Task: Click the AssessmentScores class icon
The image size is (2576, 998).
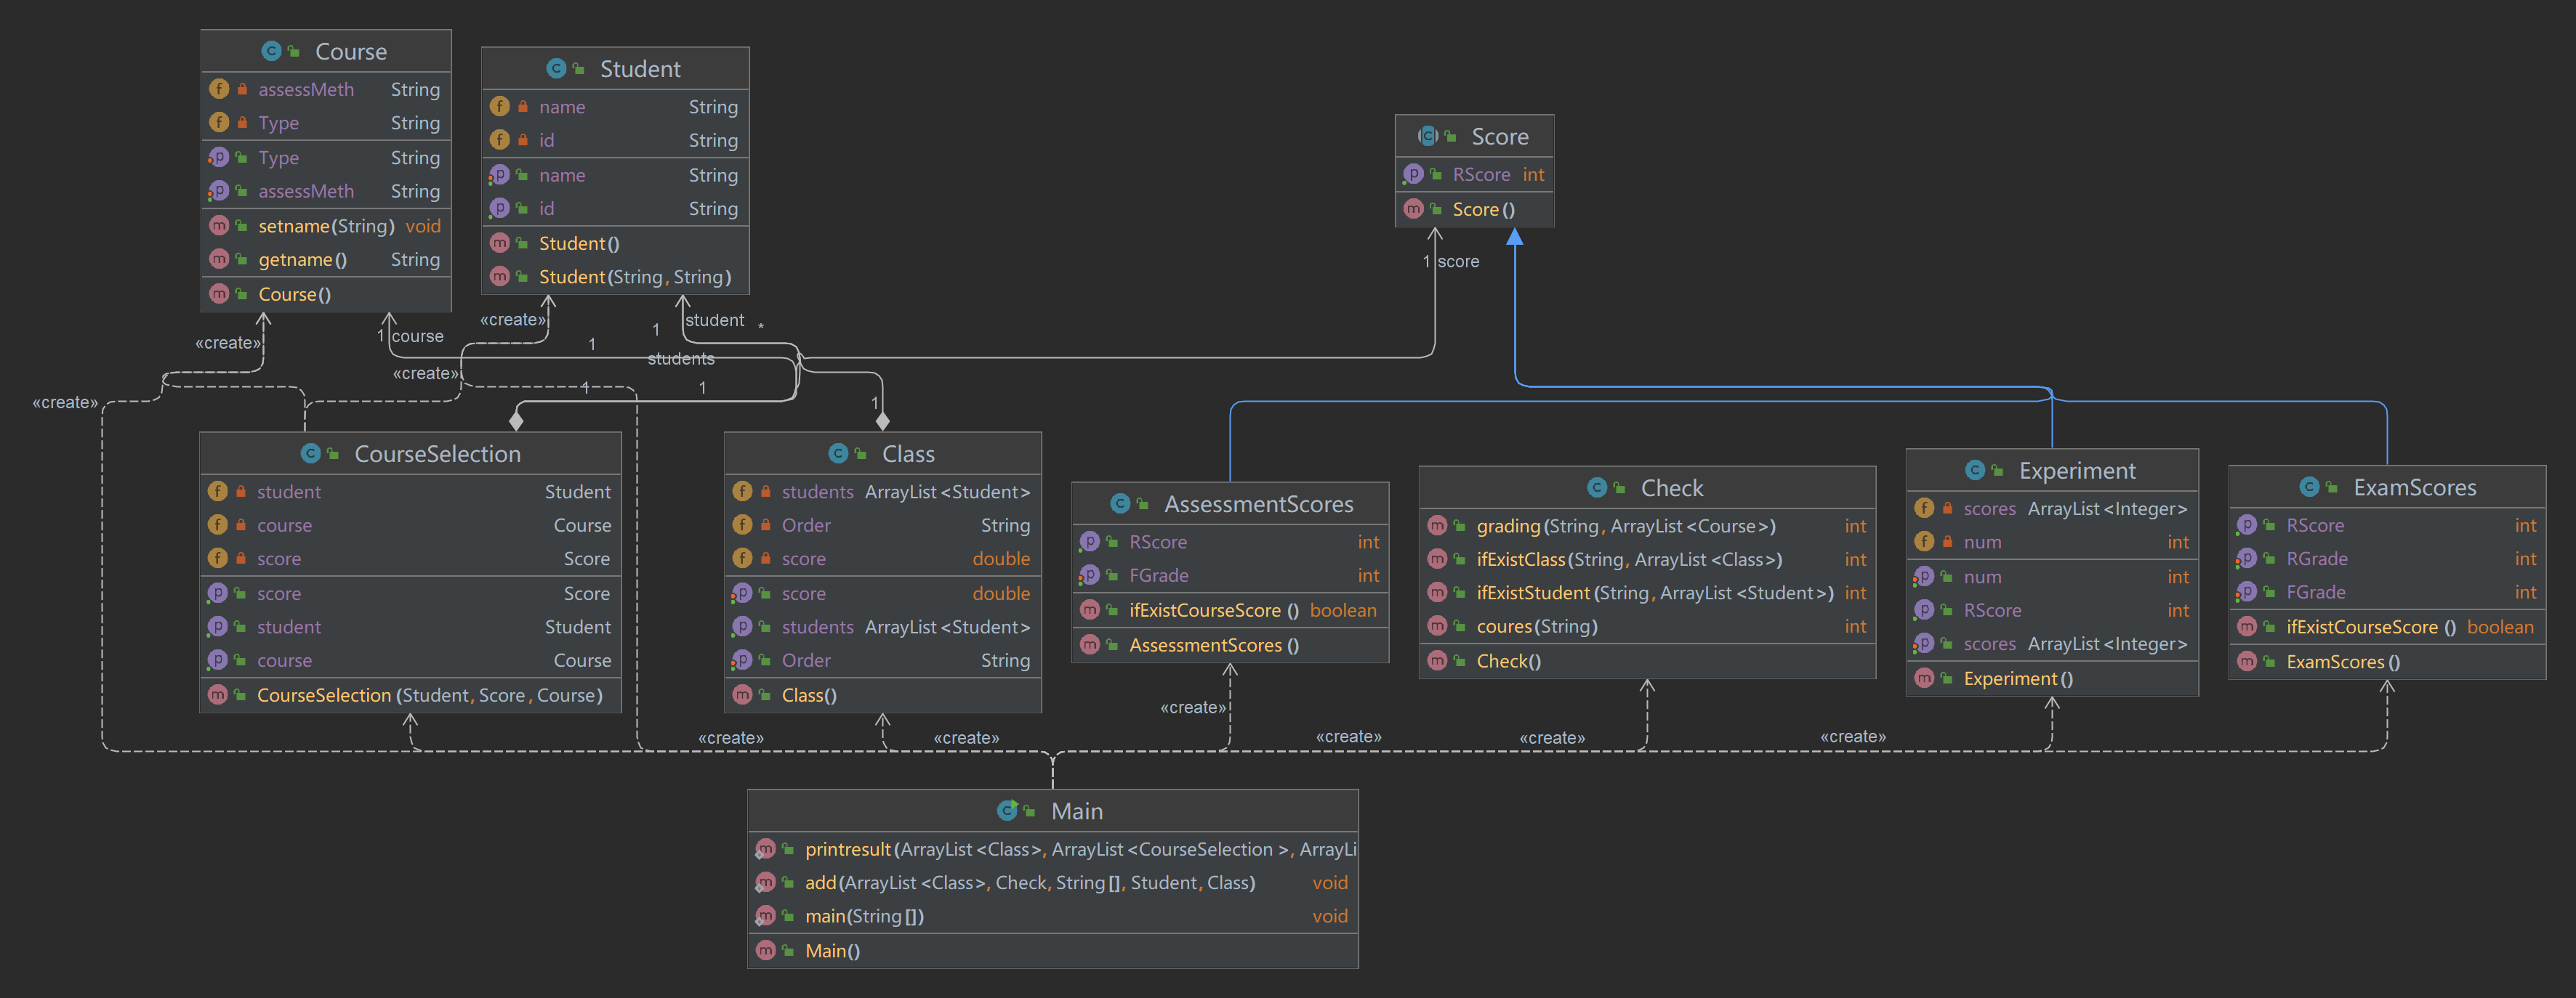Action: click(x=1120, y=505)
